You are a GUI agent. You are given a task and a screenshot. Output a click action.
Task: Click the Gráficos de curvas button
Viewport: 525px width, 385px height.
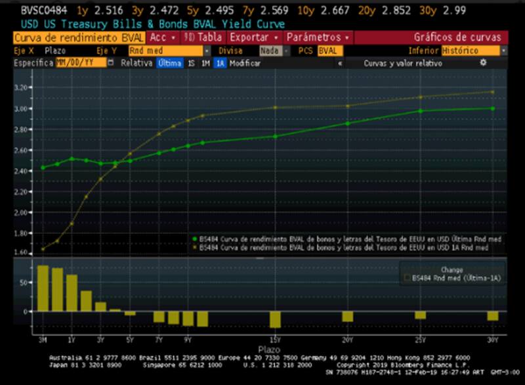457,37
